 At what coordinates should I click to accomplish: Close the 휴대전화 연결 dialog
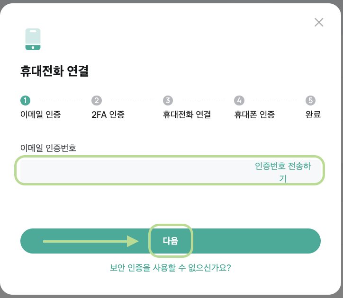pyautogui.click(x=319, y=22)
